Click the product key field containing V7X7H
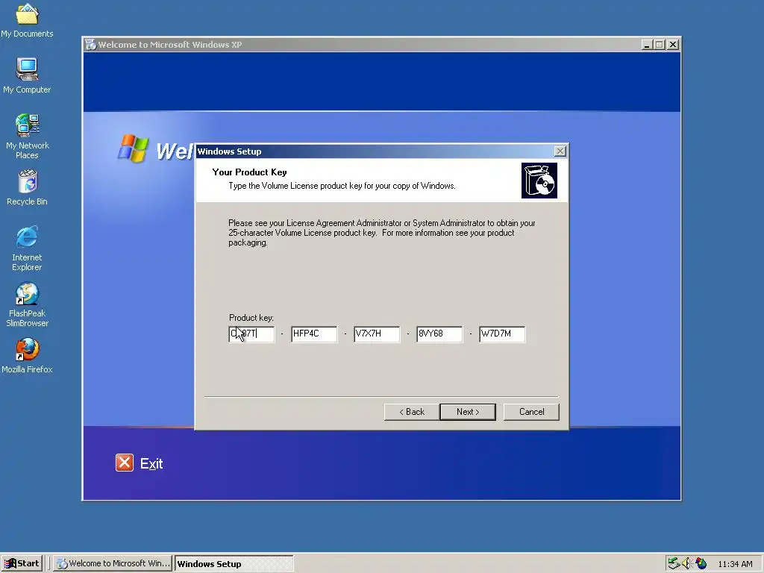 pyautogui.click(x=377, y=334)
